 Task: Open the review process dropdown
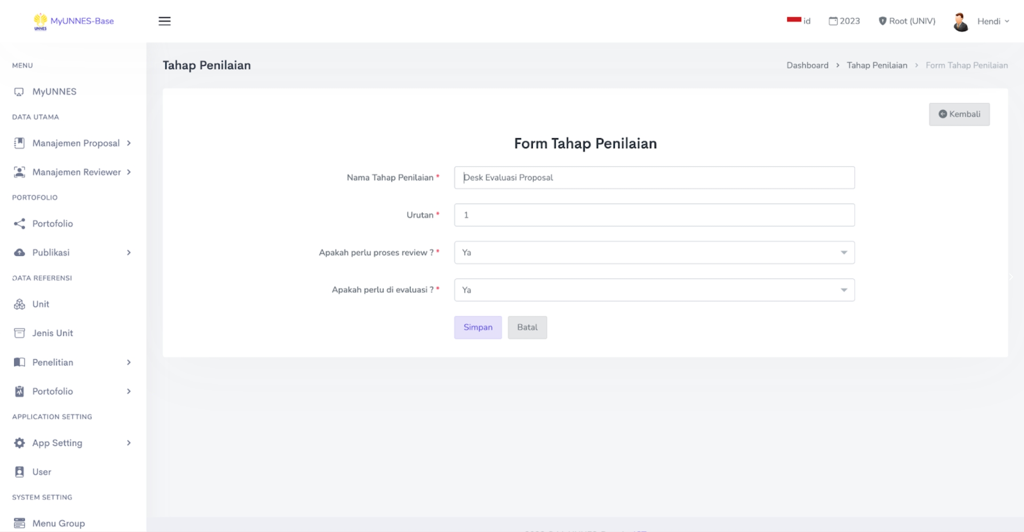(654, 253)
